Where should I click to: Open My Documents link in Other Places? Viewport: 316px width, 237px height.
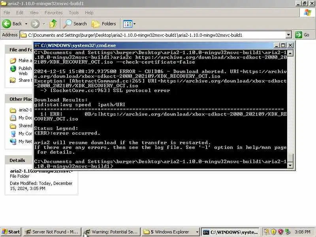pyautogui.click(x=25, y=118)
